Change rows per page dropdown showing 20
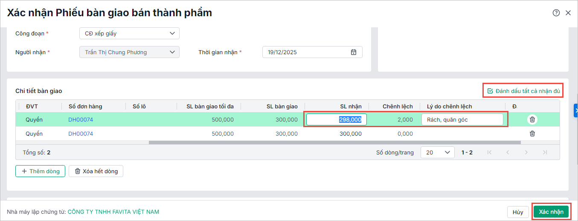The image size is (578, 221). (x=437, y=152)
